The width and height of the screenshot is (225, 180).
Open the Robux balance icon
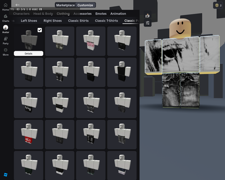(218, 5)
